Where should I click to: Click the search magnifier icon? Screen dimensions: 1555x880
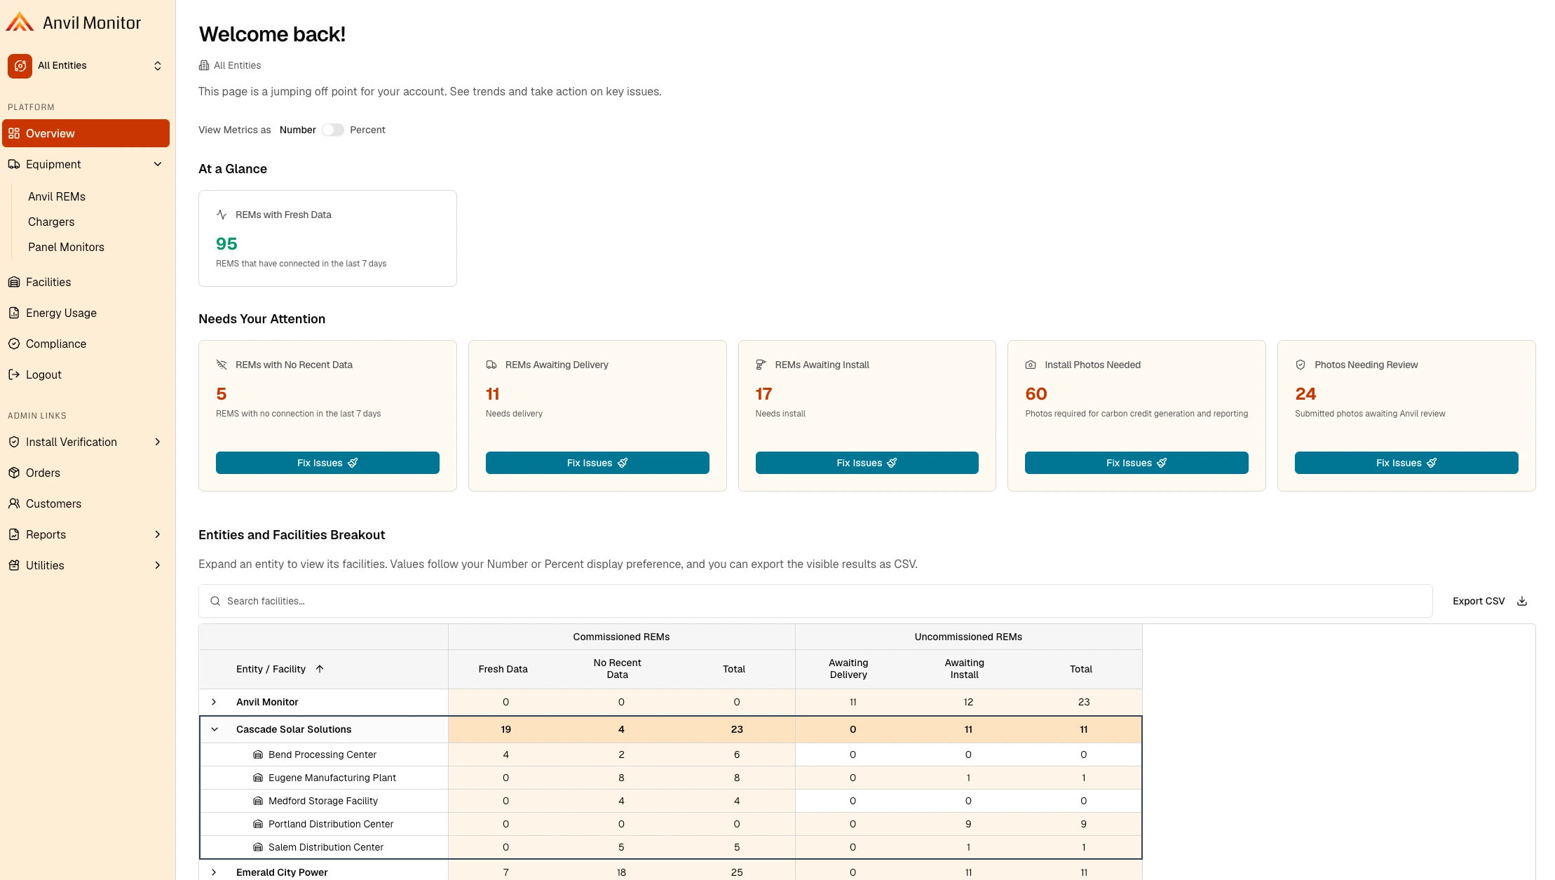coord(215,601)
